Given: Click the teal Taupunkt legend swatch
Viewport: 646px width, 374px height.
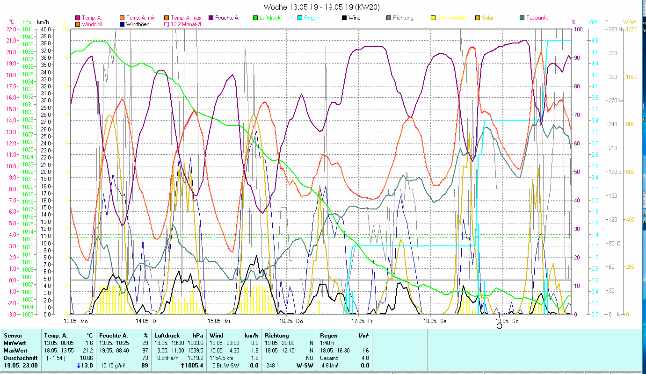Looking at the screenshot, I should 522,18.
